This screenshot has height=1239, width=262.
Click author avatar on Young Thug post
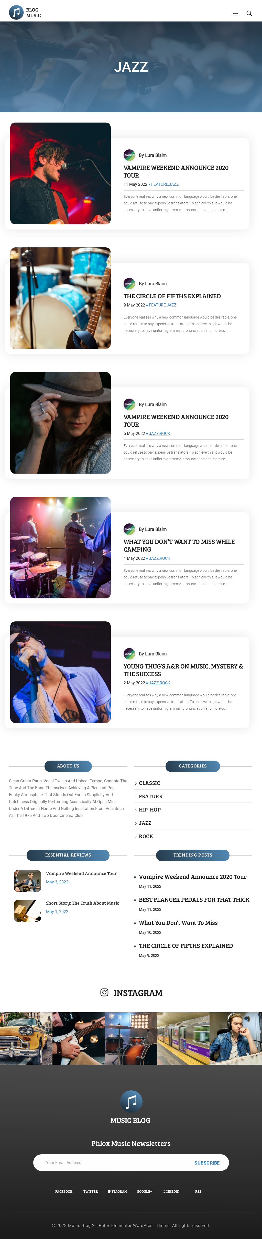(129, 654)
